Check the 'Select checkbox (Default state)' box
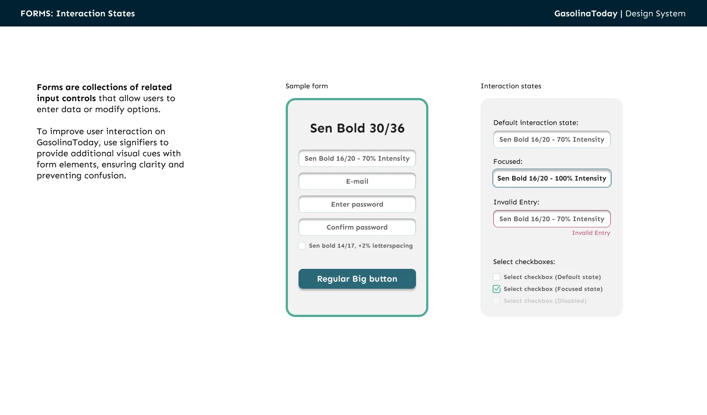The height and width of the screenshot is (415, 707). click(497, 277)
